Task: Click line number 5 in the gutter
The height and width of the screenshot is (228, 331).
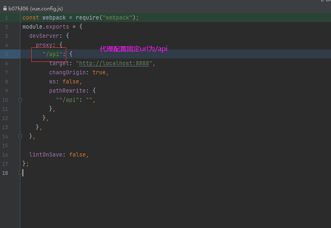Action: [x=7, y=54]
